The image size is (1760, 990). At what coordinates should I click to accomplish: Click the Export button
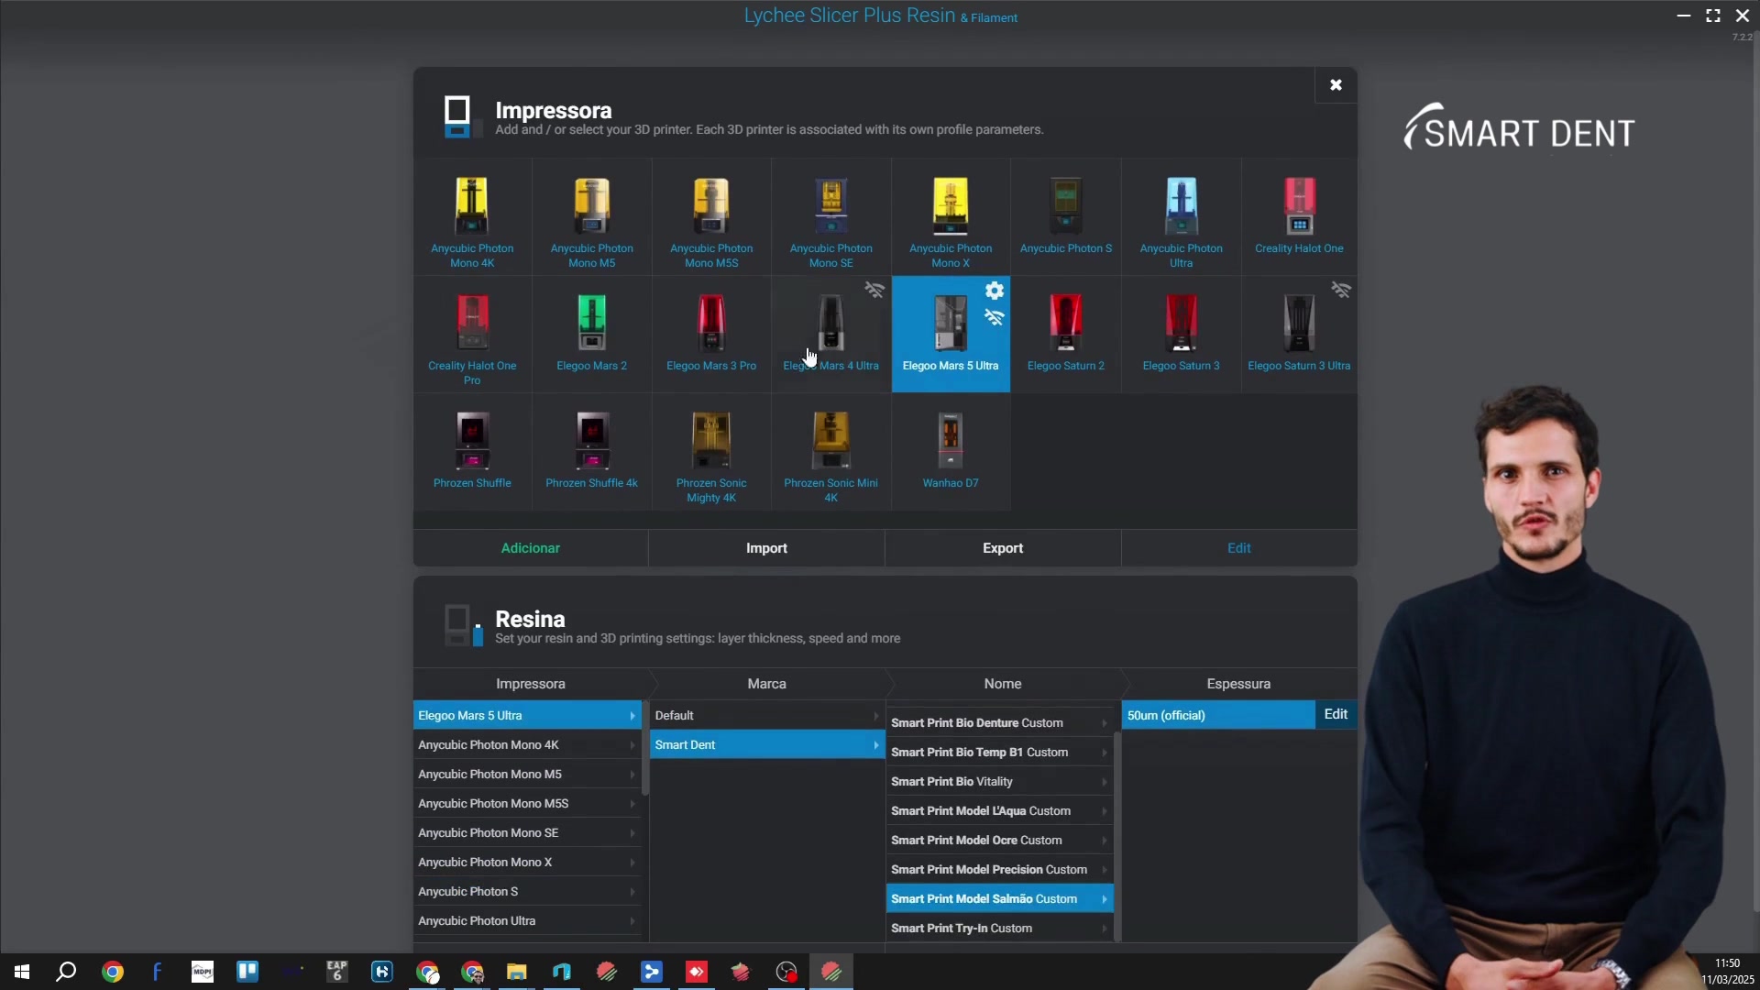(x=1003, y=548)
